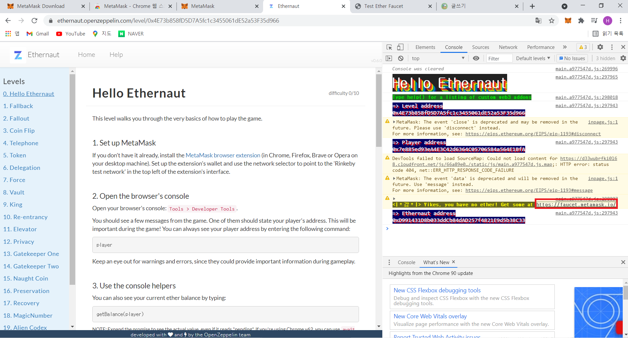Image resolution: width=628 pixels, height=338 pixels.
Task: Open New CSS Flexbox debugging tools
Action: click(x=437, y=290)
